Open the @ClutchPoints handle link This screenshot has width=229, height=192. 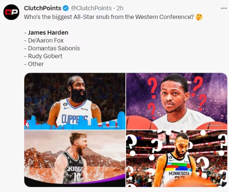(x=91, y=8)
